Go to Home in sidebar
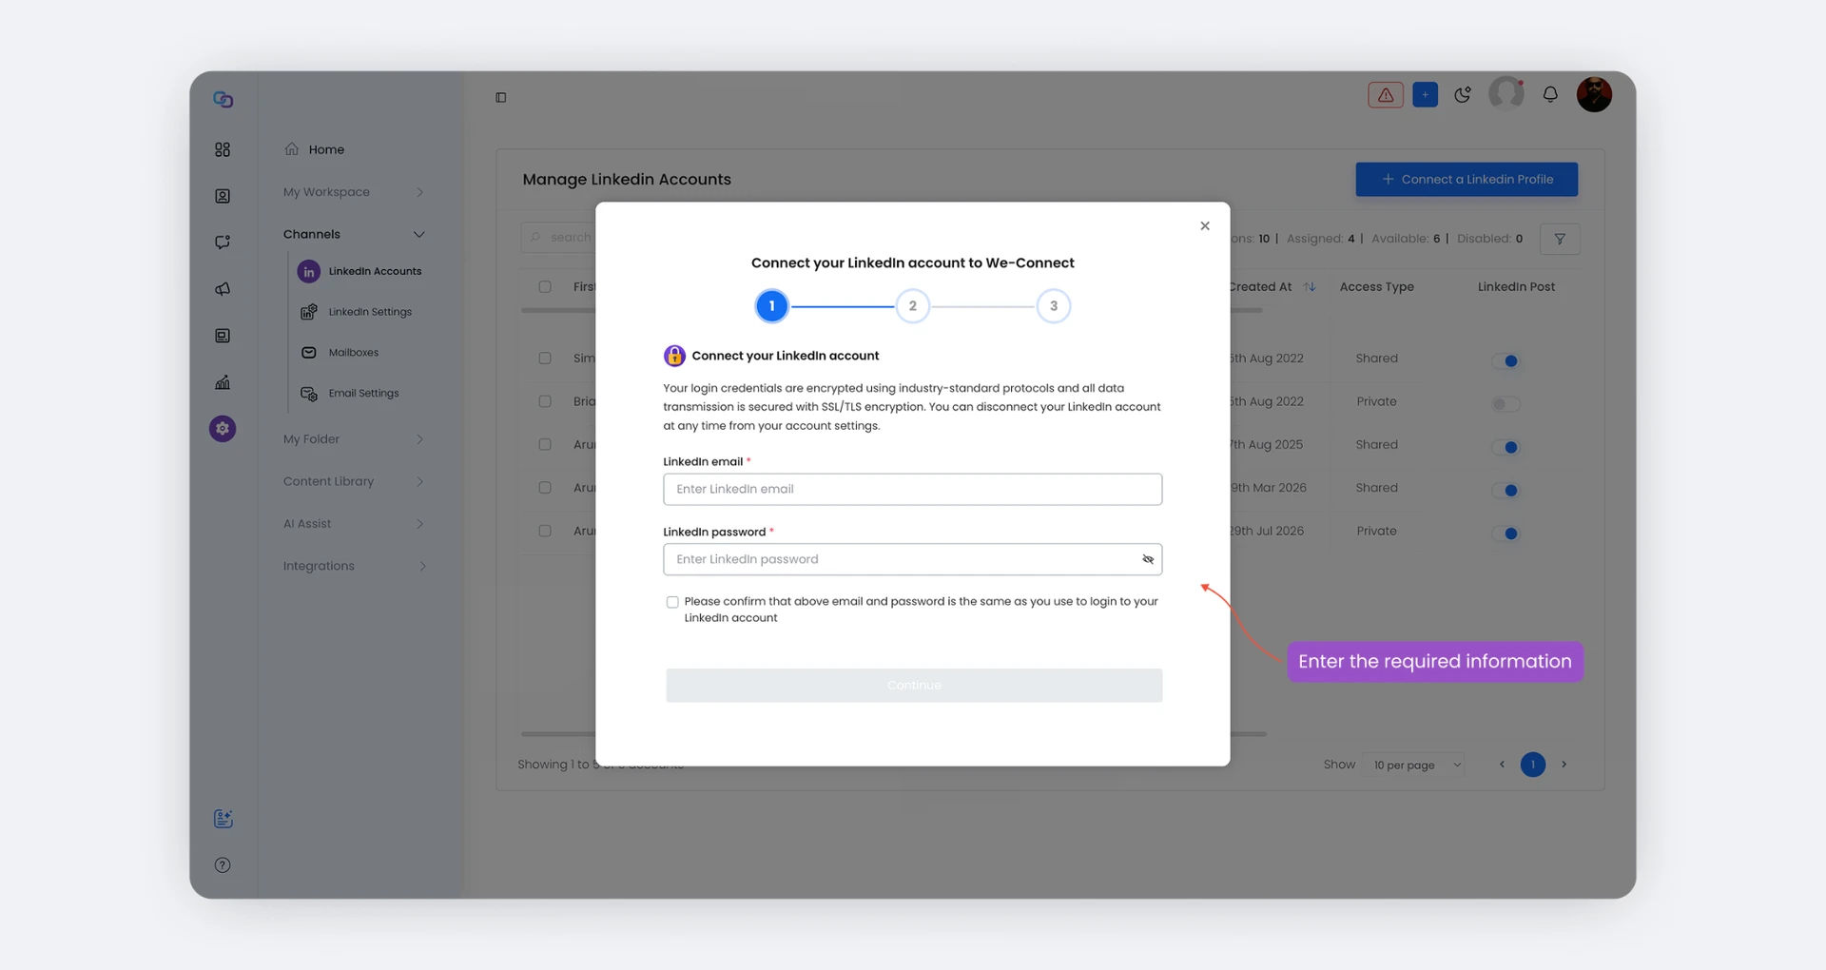Image resolution: width=1826 pixels, height=970 pixels. 315,149
